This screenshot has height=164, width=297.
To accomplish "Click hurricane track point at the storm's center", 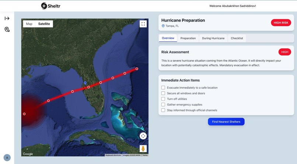I will 24,114.
